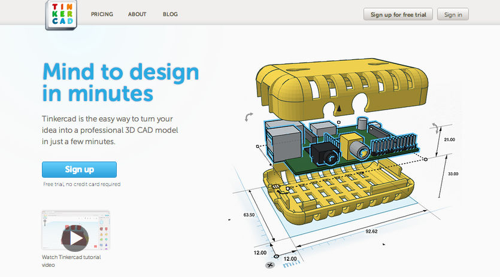Click Sign up for free trial button

point(398,15)
